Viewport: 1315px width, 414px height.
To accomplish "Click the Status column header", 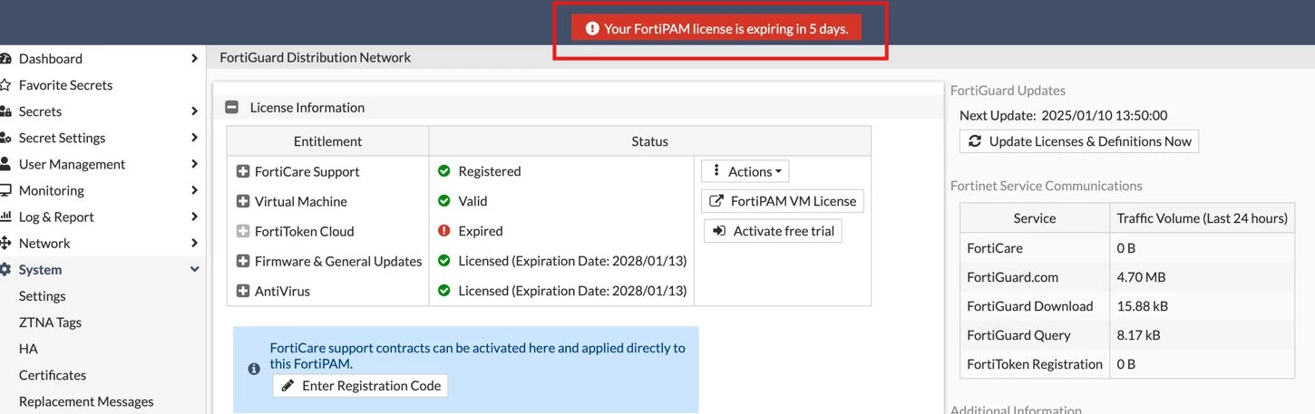I will click(649, 141).
